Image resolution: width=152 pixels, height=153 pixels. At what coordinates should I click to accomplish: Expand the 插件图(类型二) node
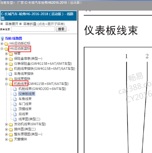[x=6, y=129]
